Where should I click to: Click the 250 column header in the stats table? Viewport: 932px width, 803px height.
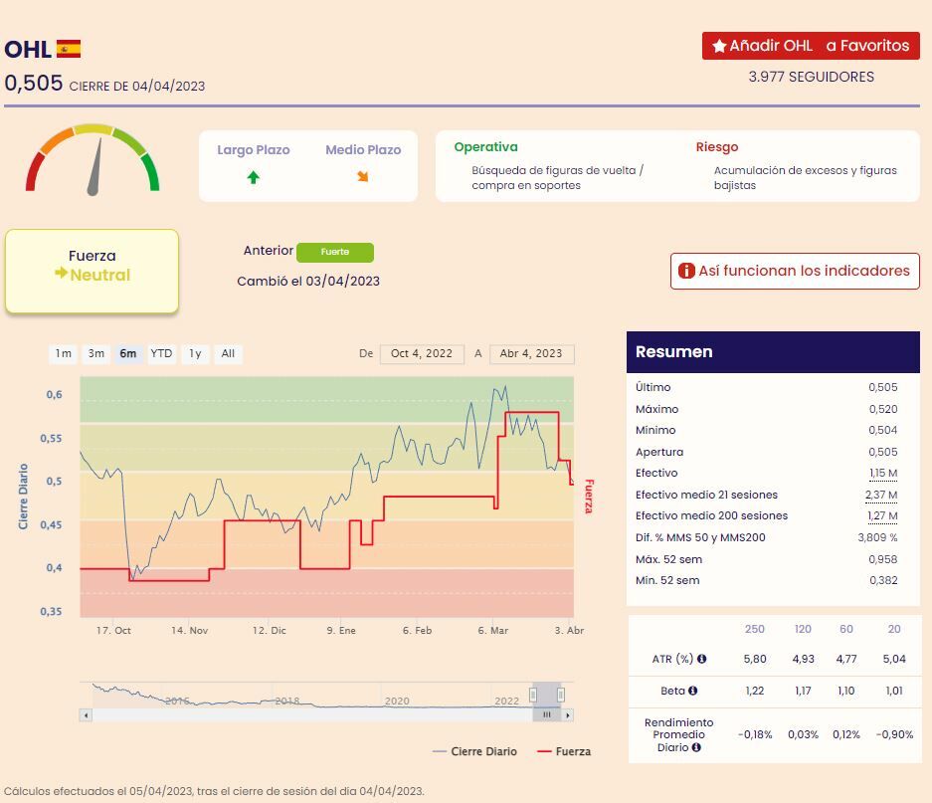pyautogui.click(x=754, y=629)
